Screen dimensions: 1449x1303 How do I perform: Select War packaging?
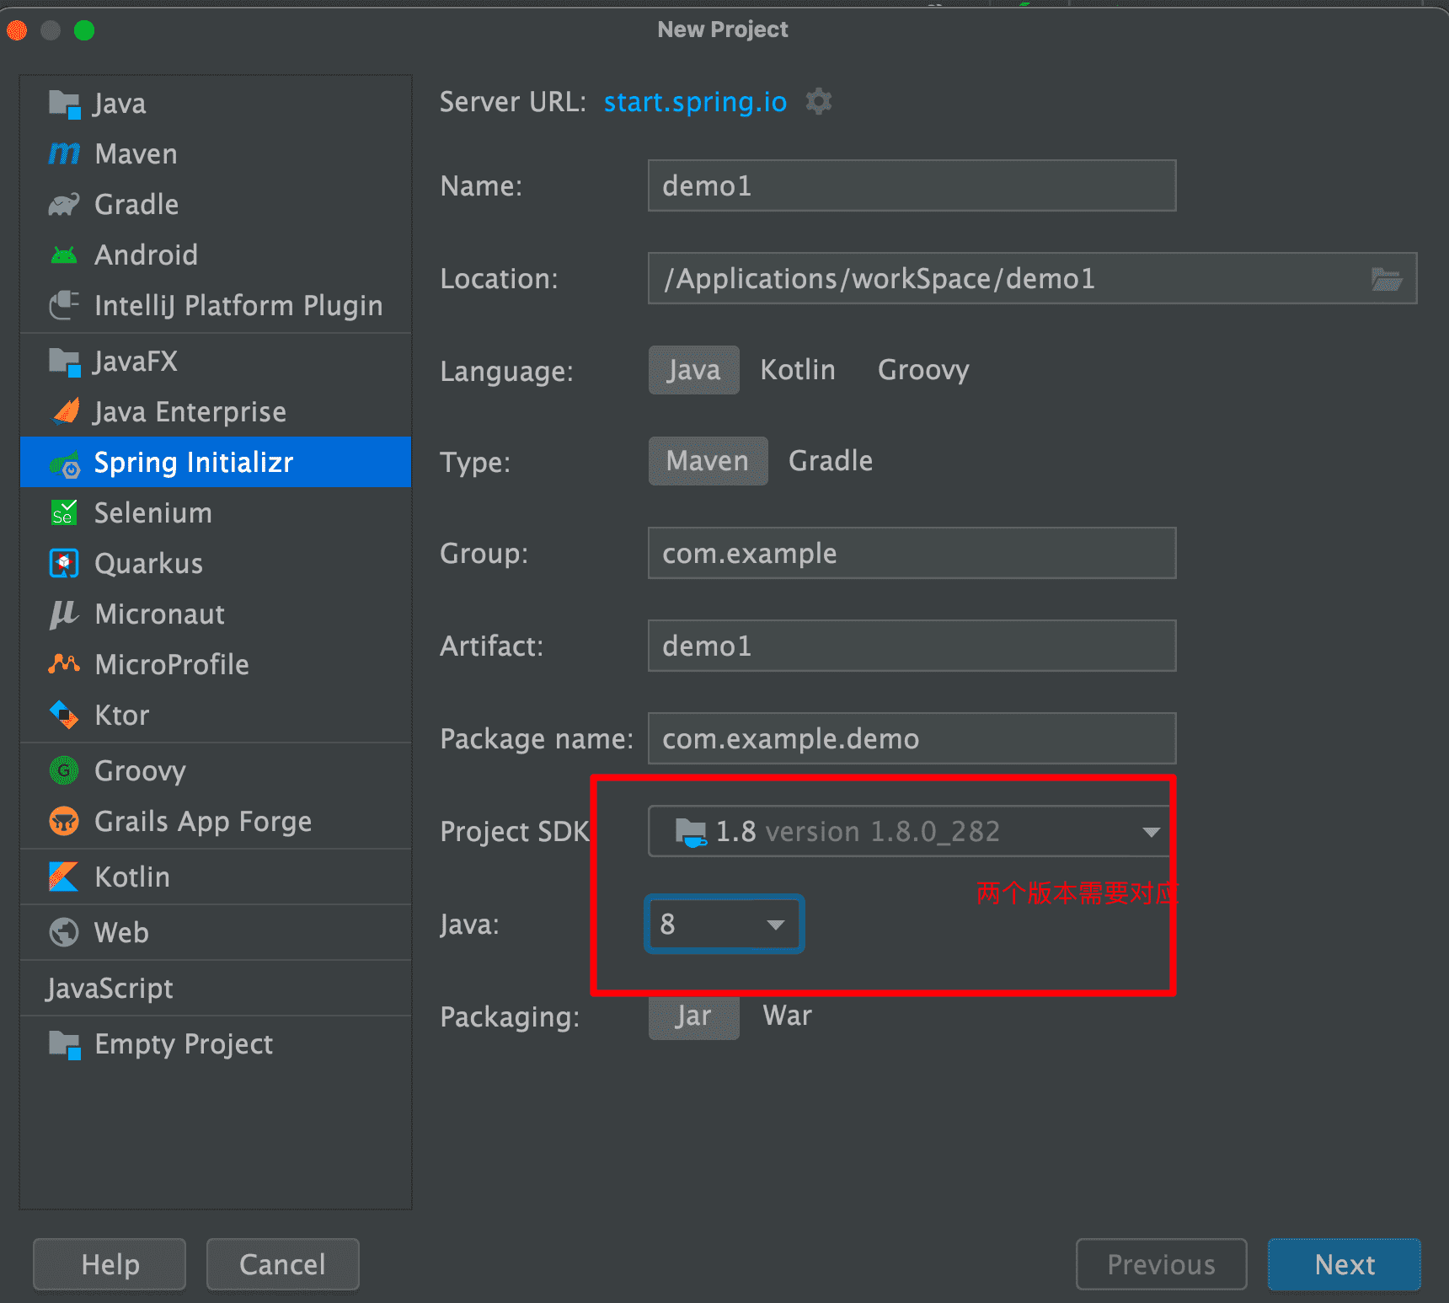point(788,1016)
